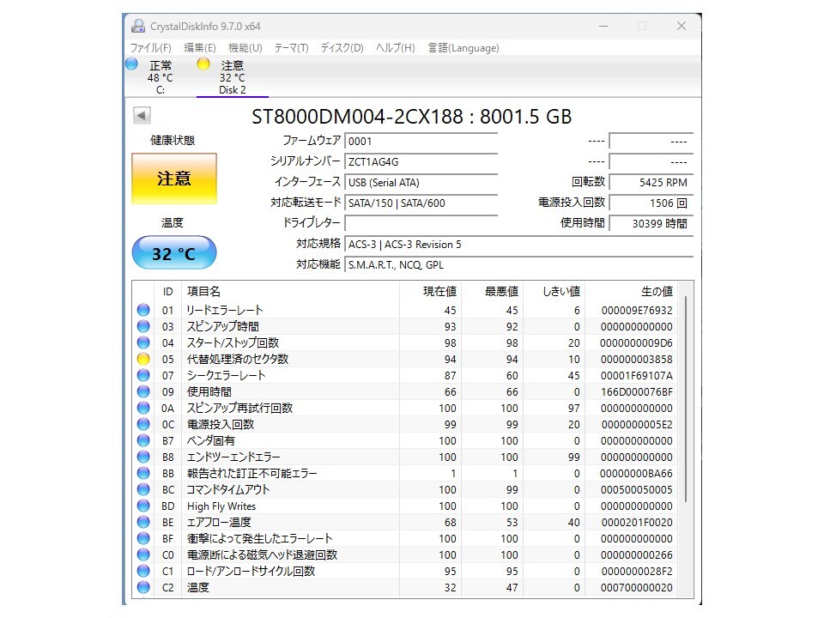
Task: Open the 編集(E) menu
Action: point(200,48)
